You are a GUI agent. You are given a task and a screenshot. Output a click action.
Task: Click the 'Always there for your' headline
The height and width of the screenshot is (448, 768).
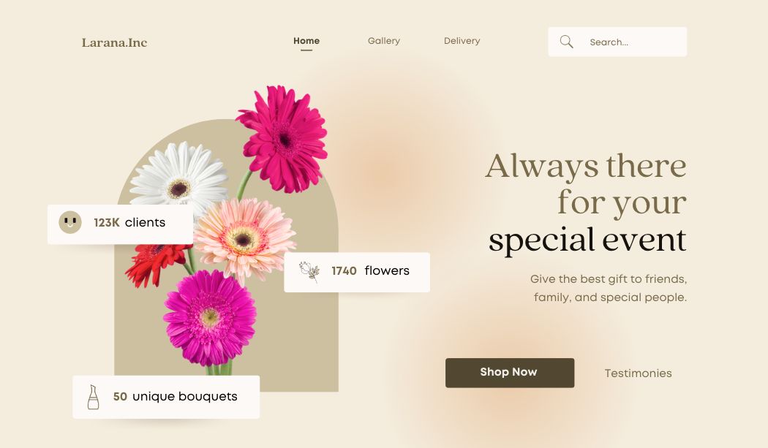pos(586,184)
